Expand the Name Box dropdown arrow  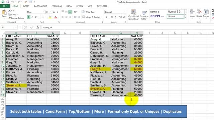(16, 27)
